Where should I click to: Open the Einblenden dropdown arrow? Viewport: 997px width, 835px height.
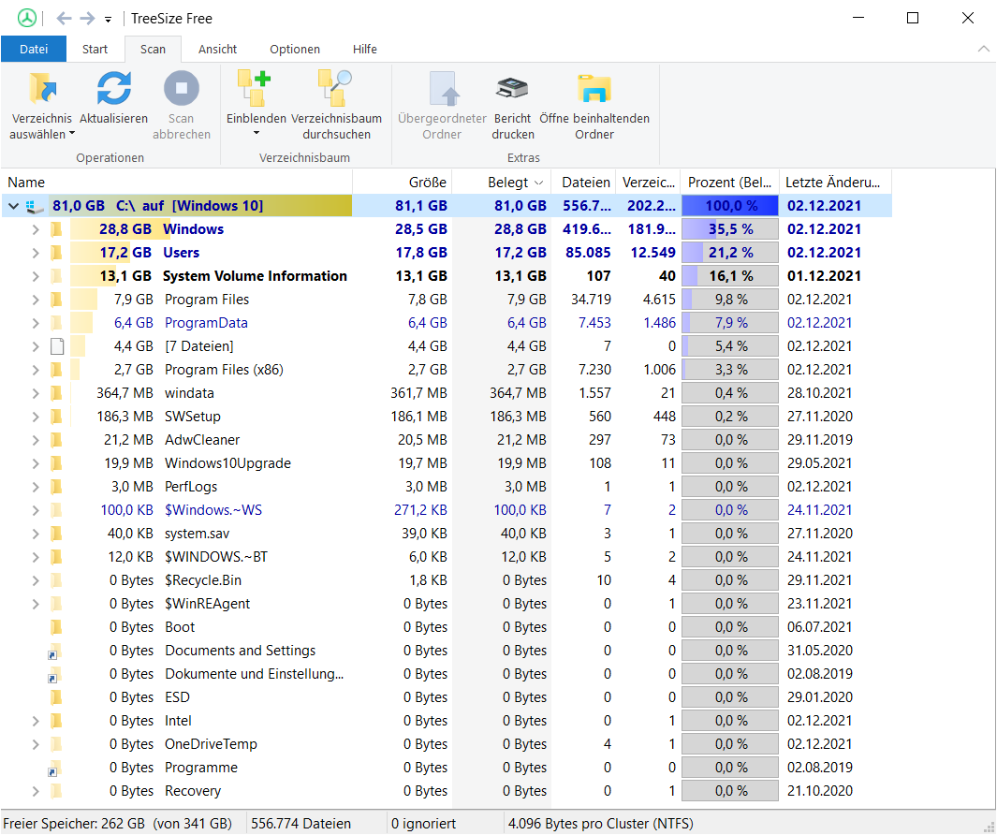coord(257,134)
